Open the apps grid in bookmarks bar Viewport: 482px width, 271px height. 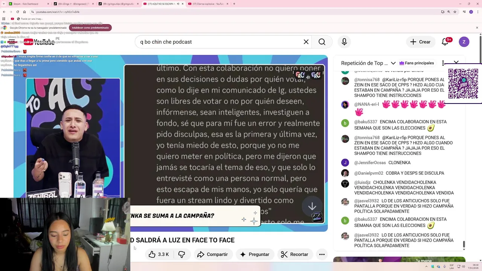[x=4, y=19]
